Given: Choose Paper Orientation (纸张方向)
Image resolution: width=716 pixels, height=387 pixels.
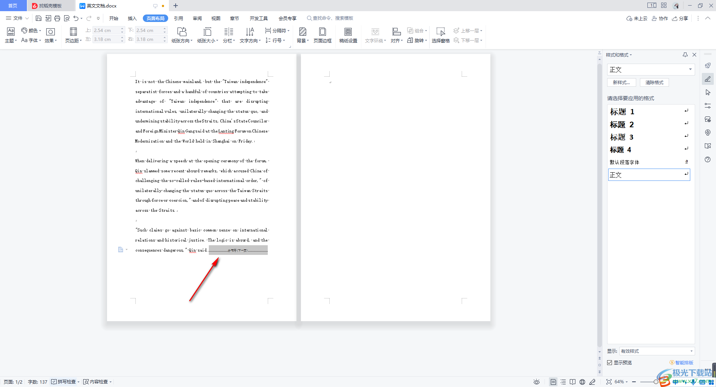Looking at the screenshot, I should [x=182, y=35].
